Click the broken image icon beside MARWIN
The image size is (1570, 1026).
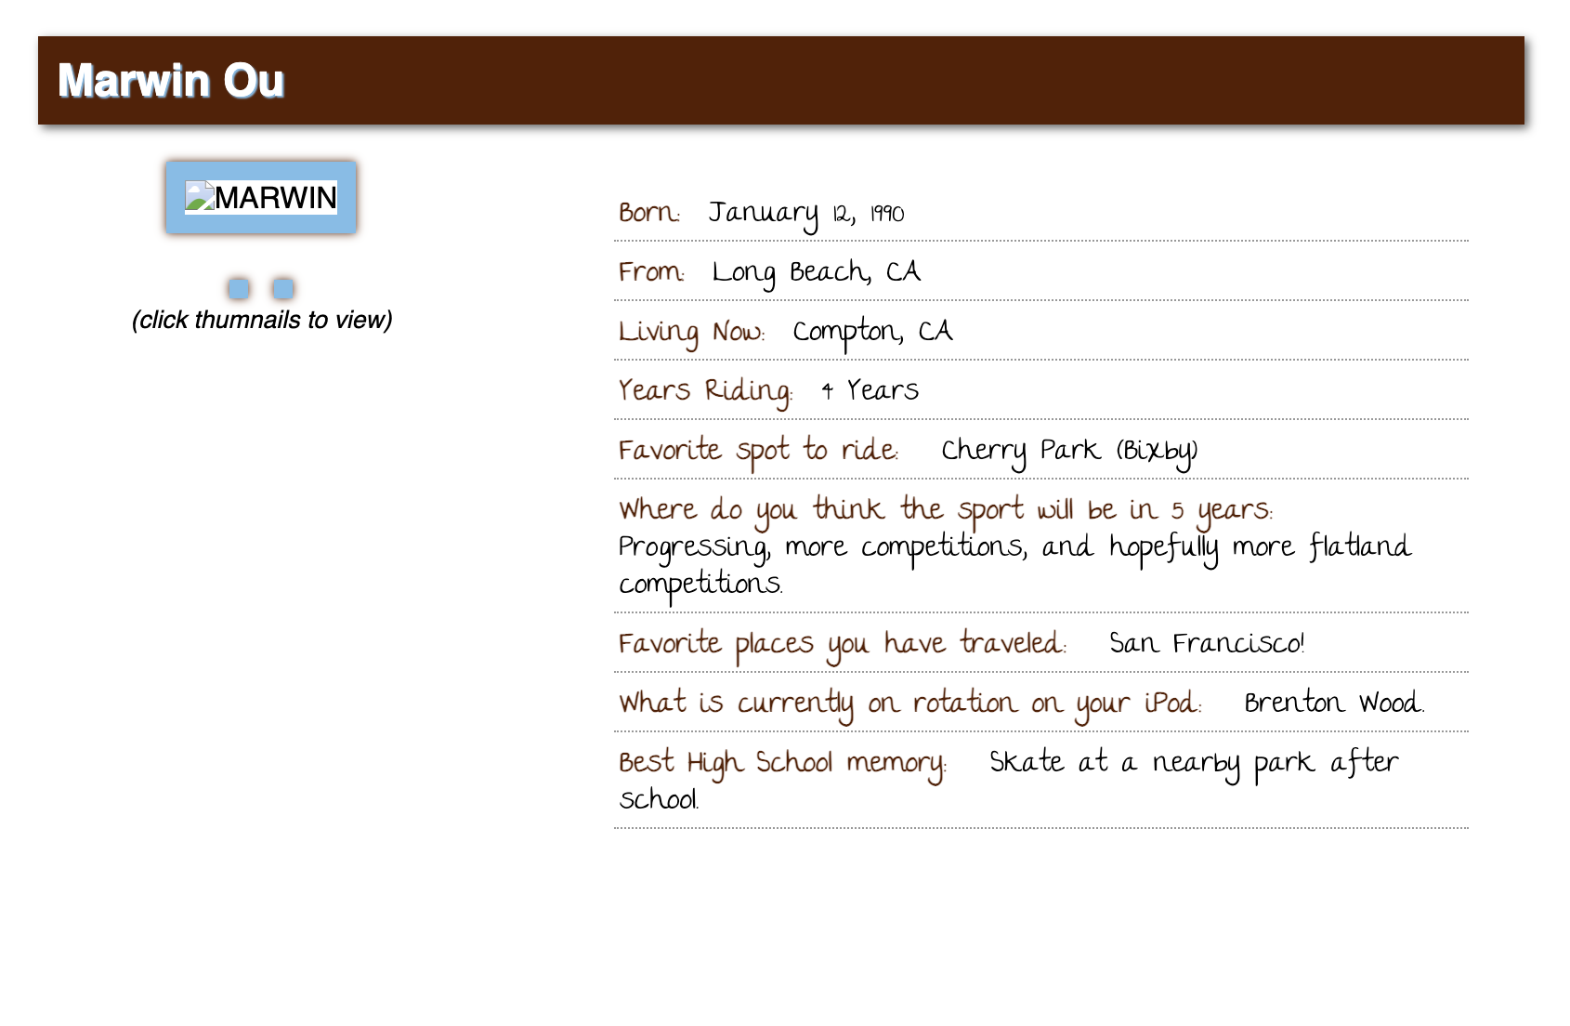(199, 197)
